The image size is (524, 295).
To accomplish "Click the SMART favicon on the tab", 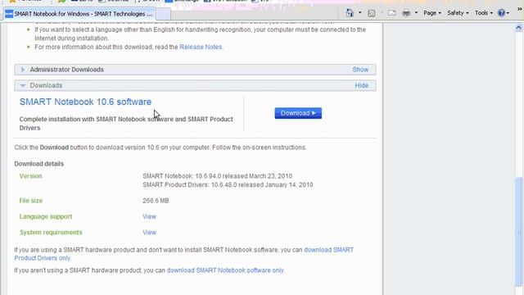I will point(9,14).
